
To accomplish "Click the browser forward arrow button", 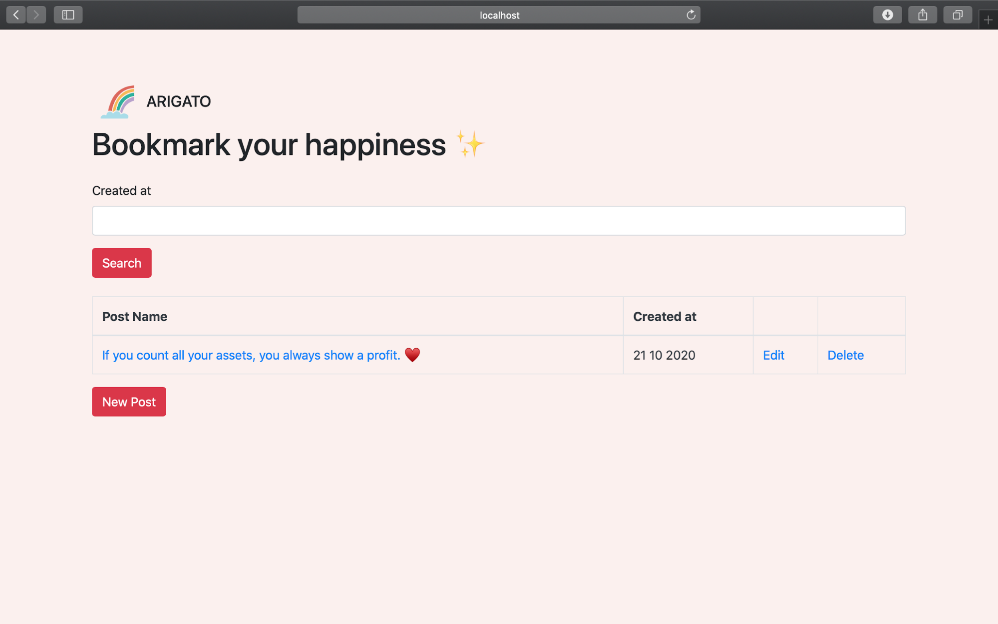I will click(x=36, y=15).
